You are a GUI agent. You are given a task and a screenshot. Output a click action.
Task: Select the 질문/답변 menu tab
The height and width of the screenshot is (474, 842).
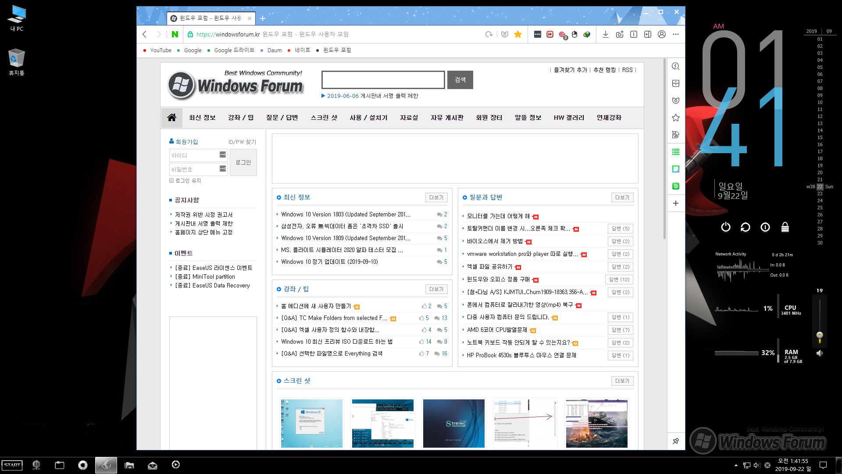[x=282, y=118]
